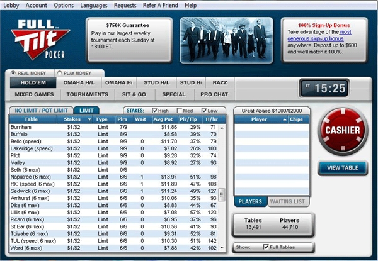378x261 pixels.
Task: Open the Options menu
Action: click(x=63, y=5)
